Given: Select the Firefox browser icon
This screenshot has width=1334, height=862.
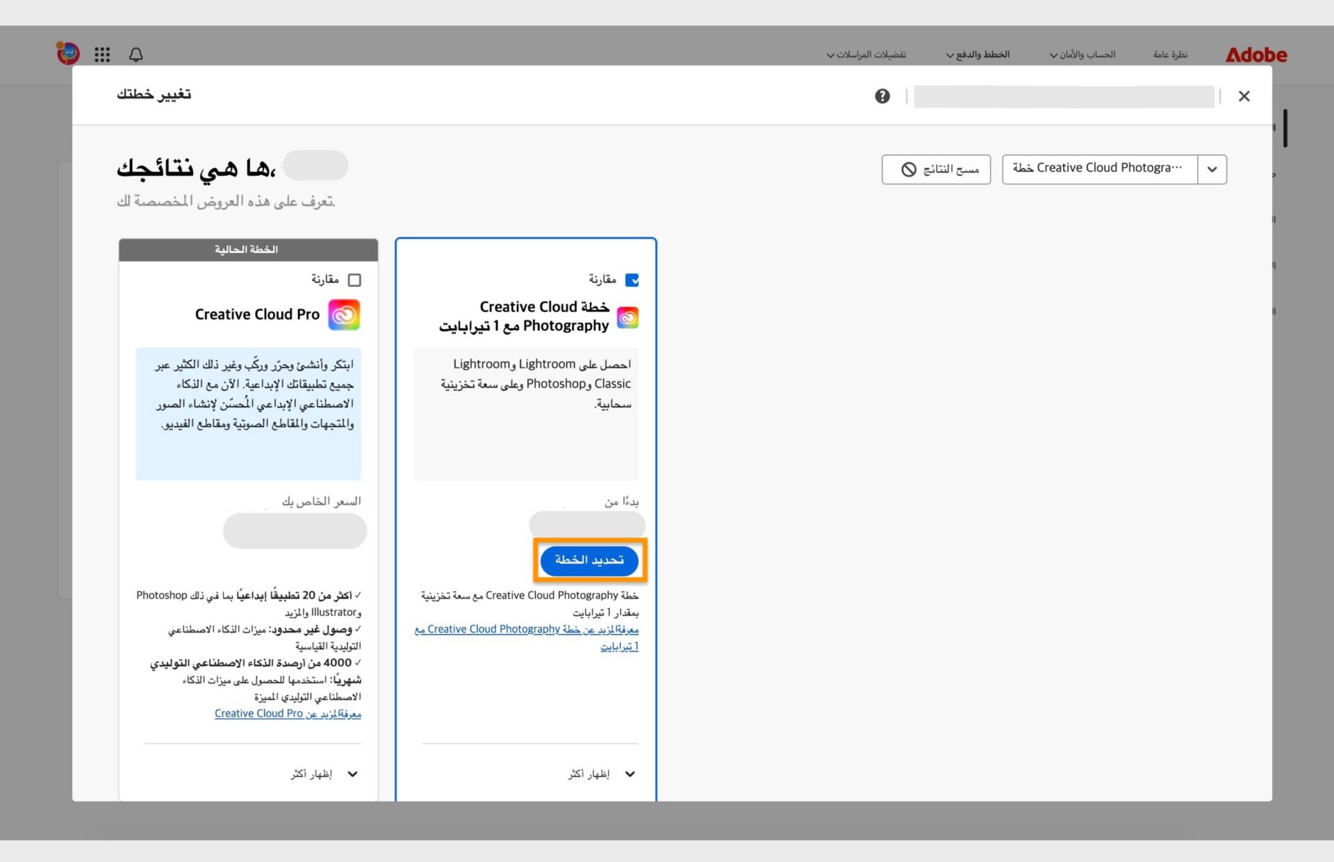Looking at the screenshot, I should coord(67,53).
